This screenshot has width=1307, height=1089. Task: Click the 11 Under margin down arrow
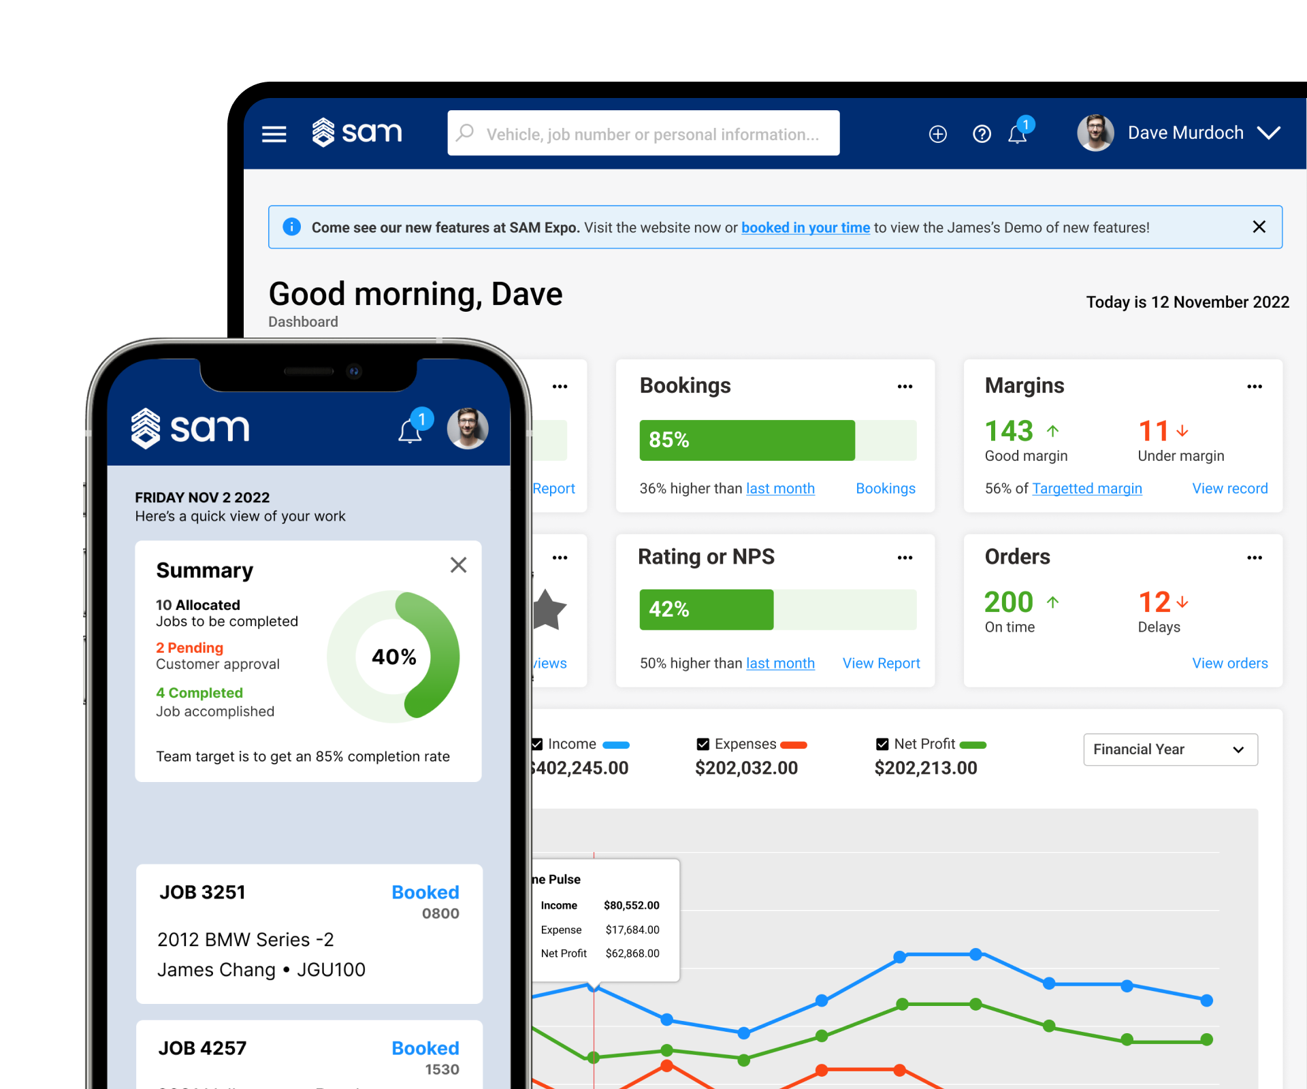click(x=1182, y=431)
